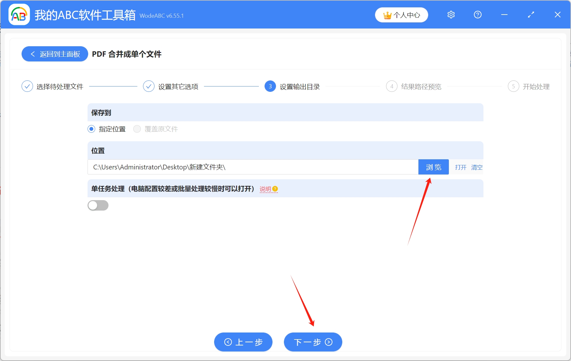The image size is (571, 361).
Task: Click the back chevron on 返回到主面板
Action: click(33, 54)
